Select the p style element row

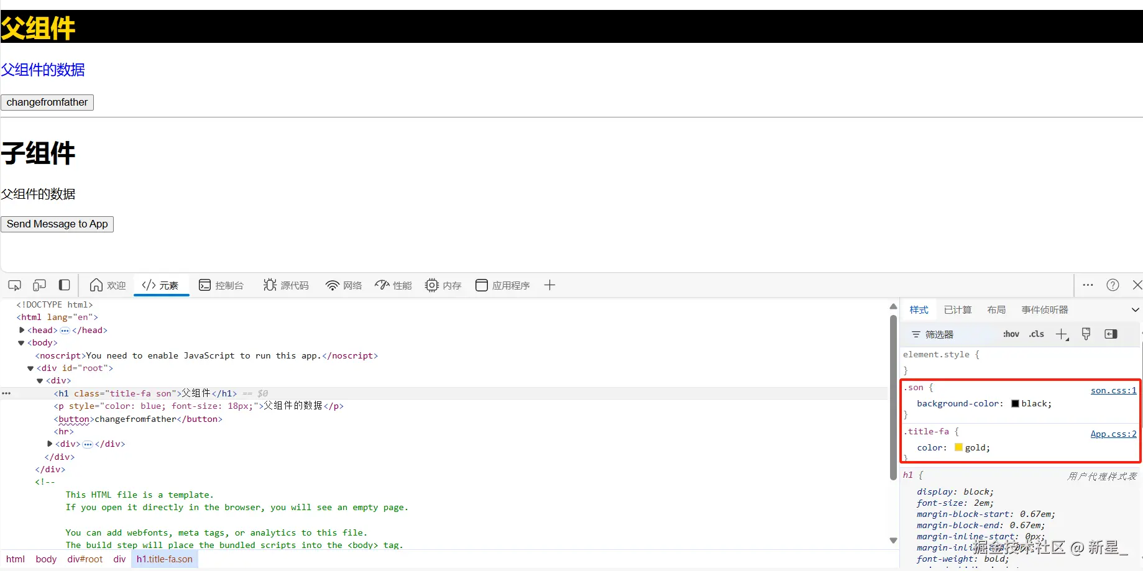[x=443, y=406]
